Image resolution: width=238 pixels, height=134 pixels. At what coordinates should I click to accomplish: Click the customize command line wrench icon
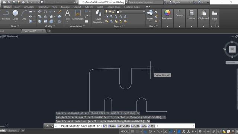(x=52, y=126)
